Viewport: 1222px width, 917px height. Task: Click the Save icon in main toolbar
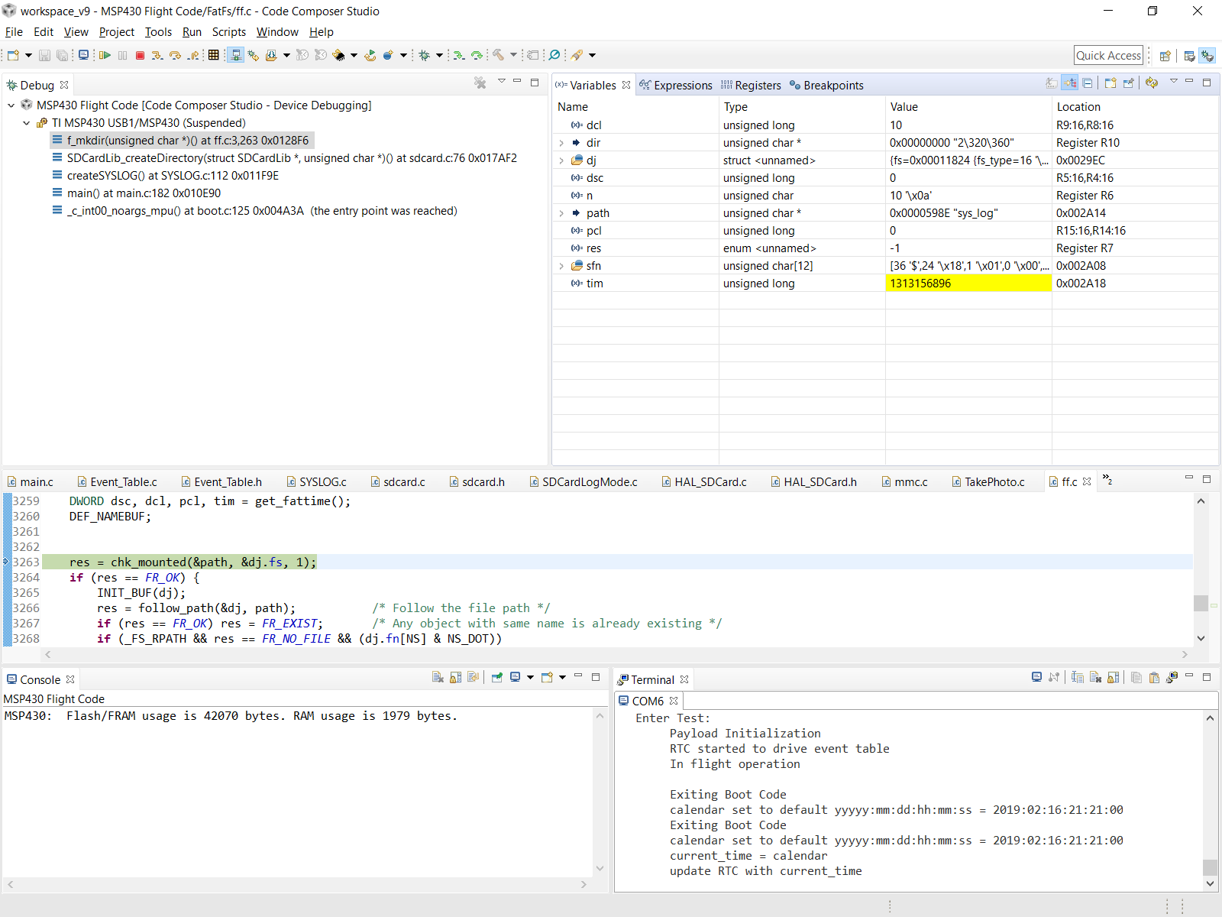click(44, 55)
